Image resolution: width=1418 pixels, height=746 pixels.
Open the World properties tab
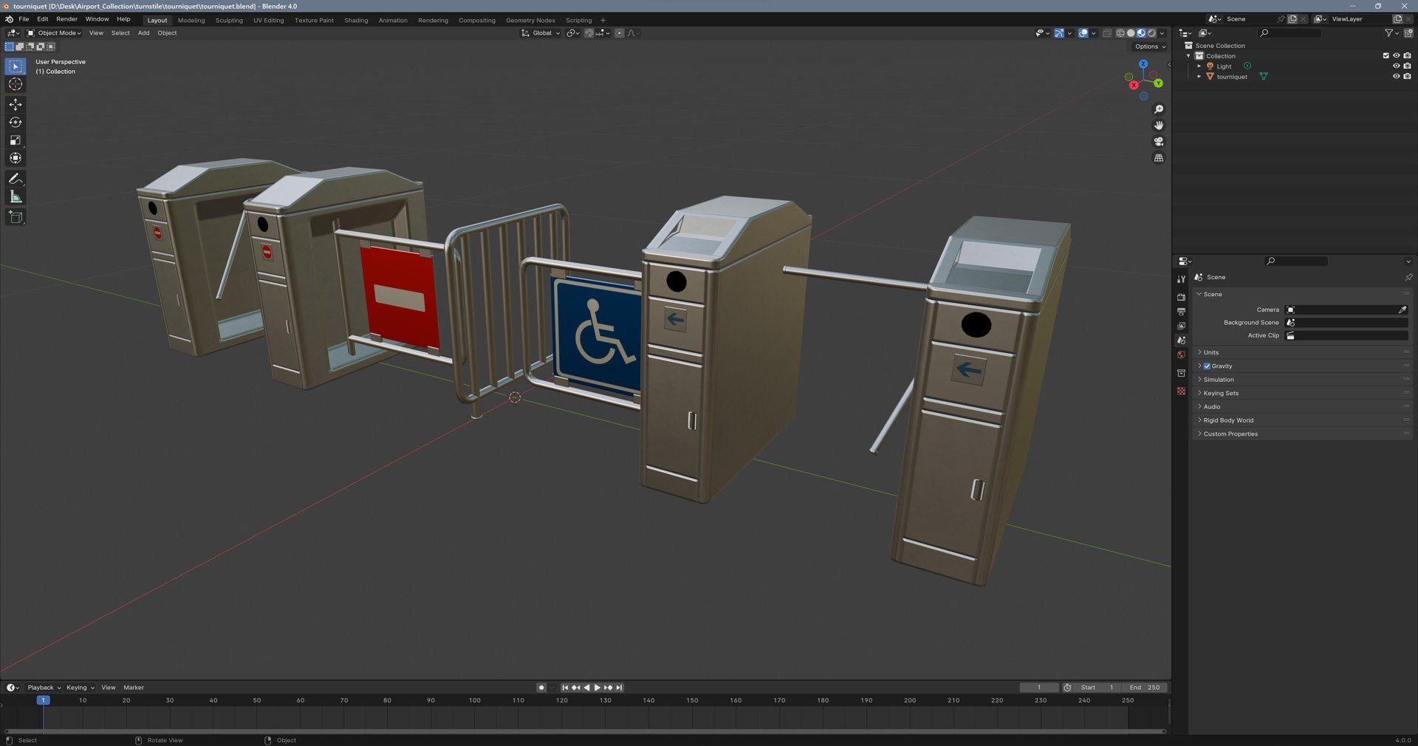click(x=1181, y=355)
